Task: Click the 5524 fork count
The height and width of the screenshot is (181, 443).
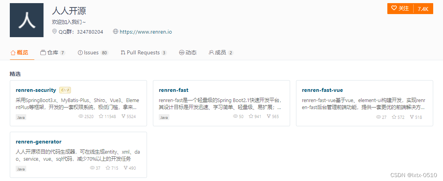Action: click(x=131, y=116)
